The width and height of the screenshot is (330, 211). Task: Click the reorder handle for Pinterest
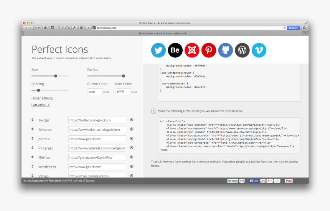pyautogui.click(x=32, y=148)
